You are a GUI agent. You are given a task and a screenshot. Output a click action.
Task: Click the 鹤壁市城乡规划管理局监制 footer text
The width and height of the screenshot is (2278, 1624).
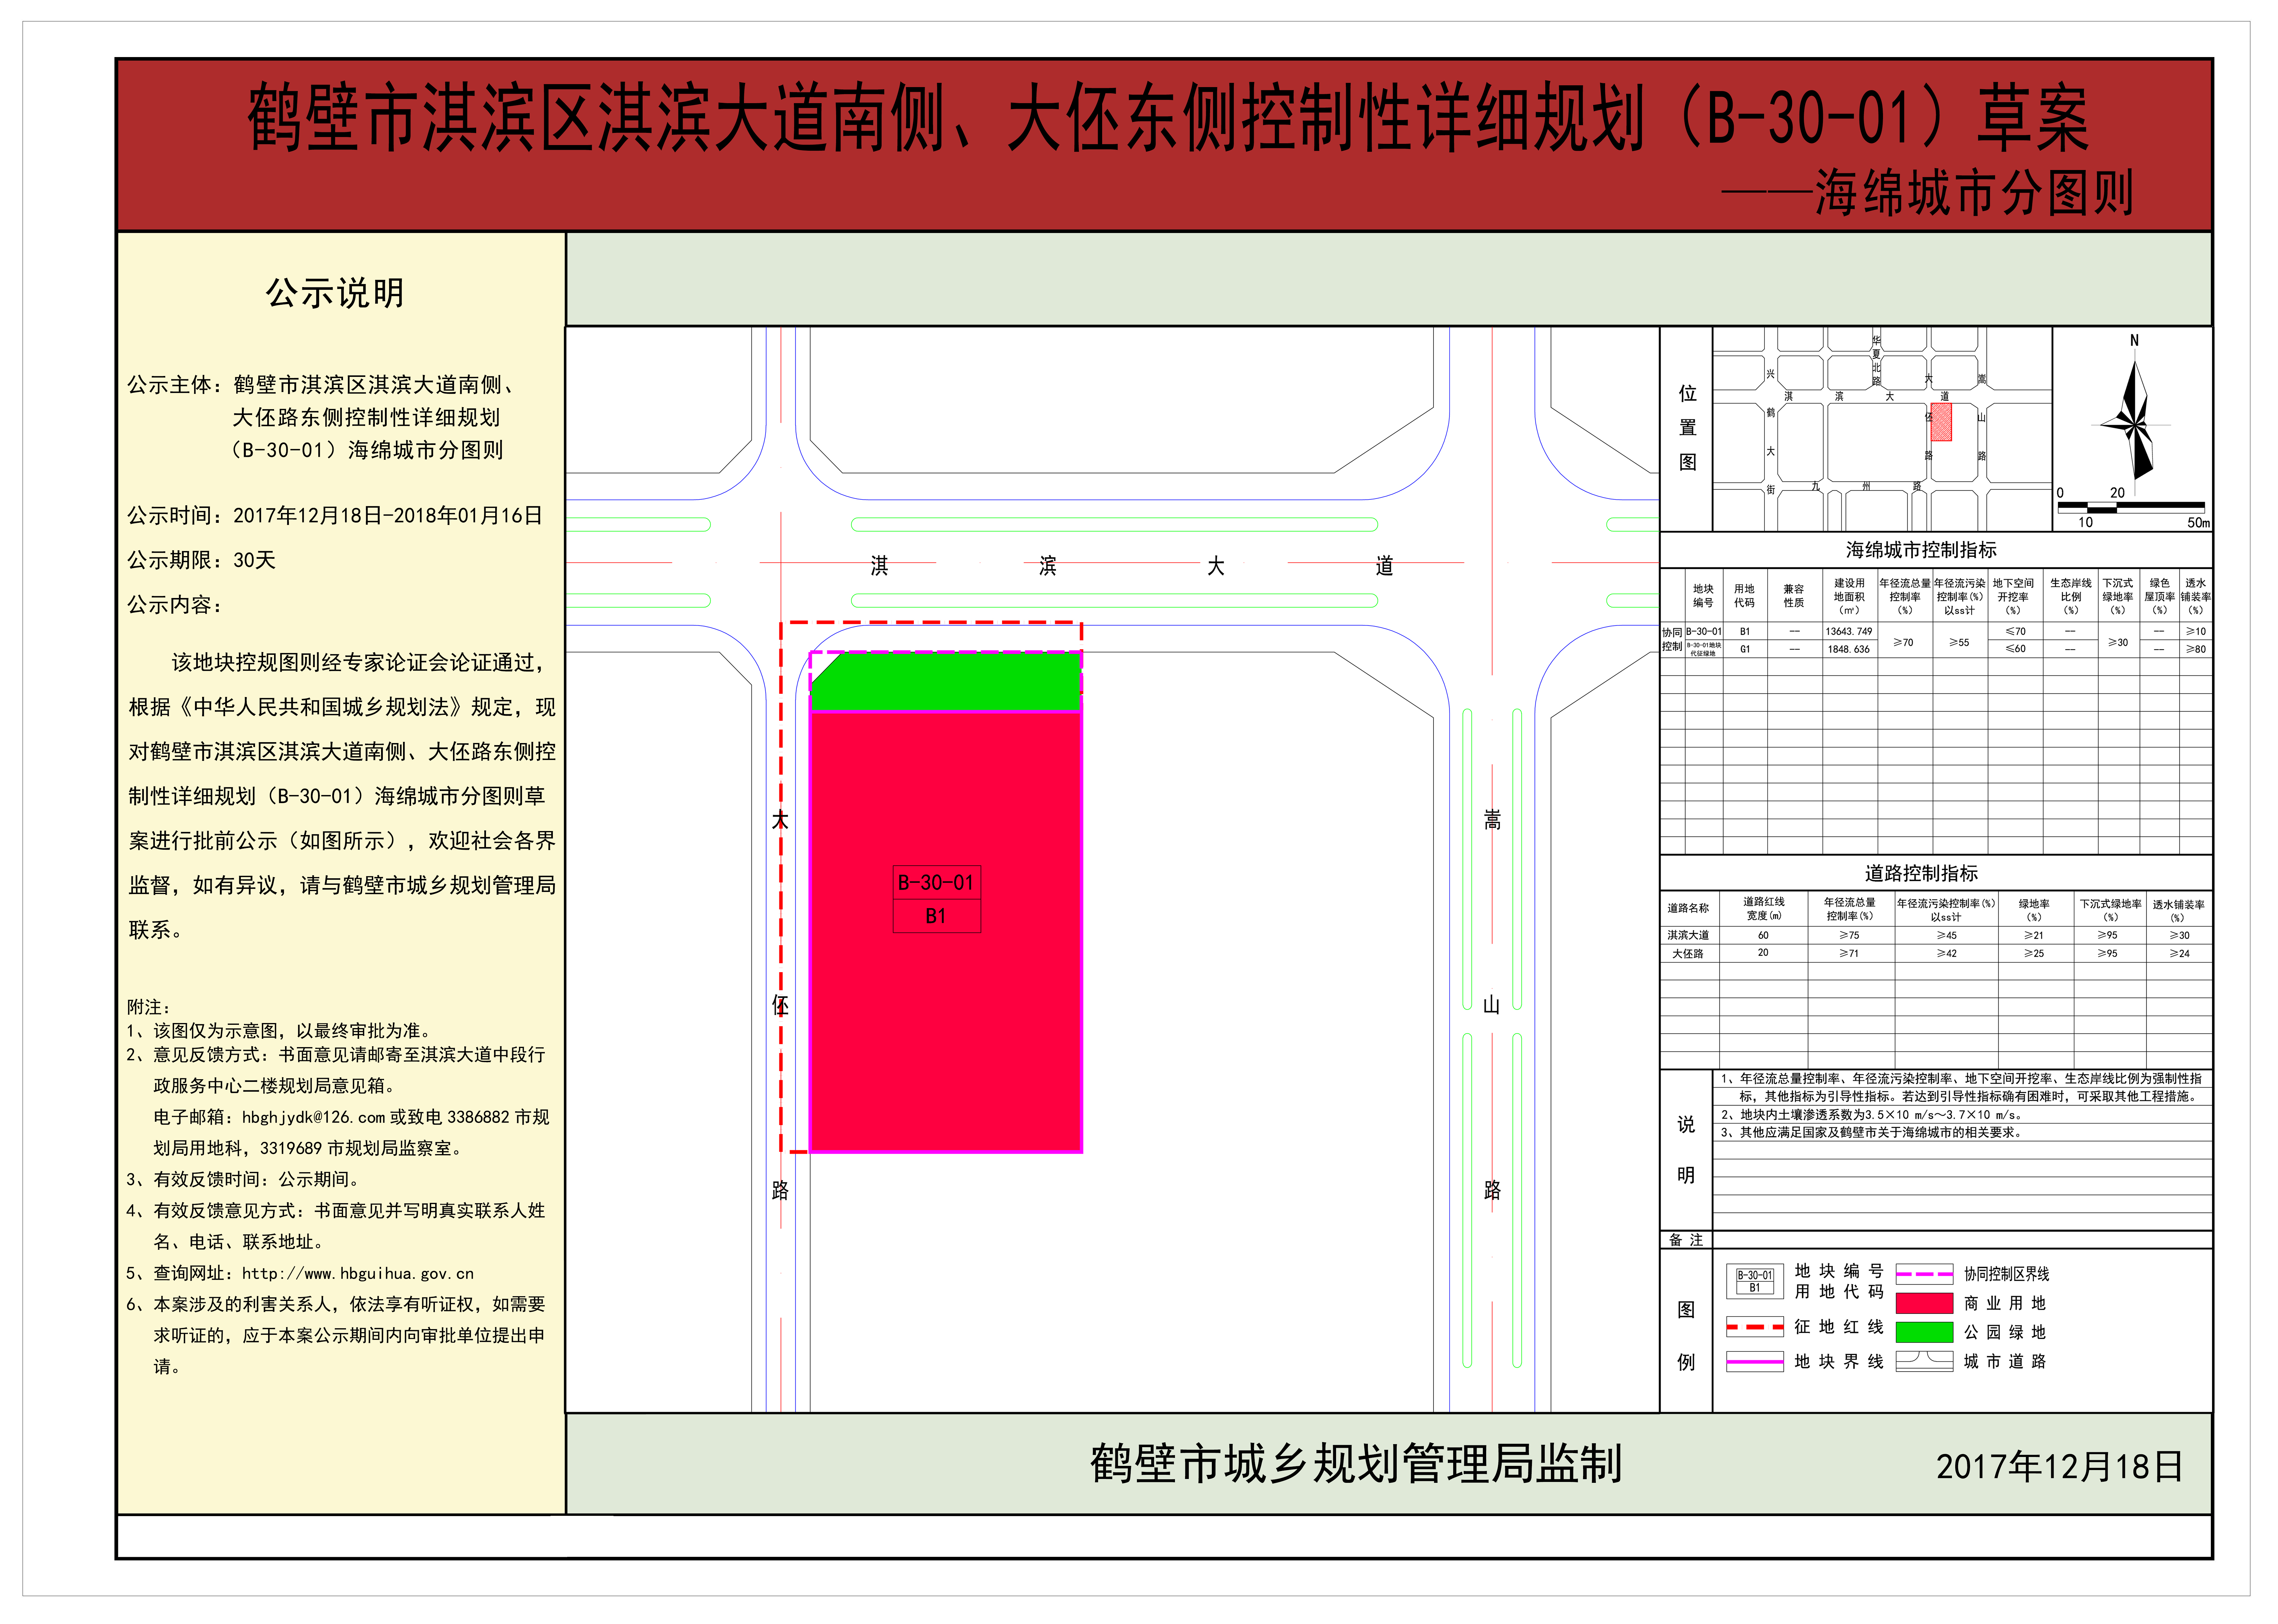click(1356, 1464)
